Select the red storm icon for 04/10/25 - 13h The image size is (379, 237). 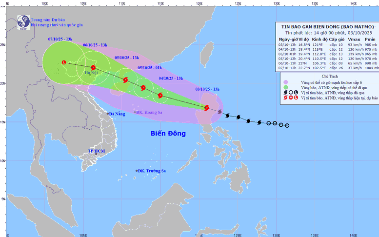click(160, 95)
